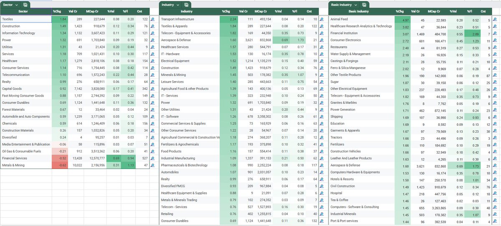
Task: Click the table icon beside Sector tab
Action: (26, 5)
